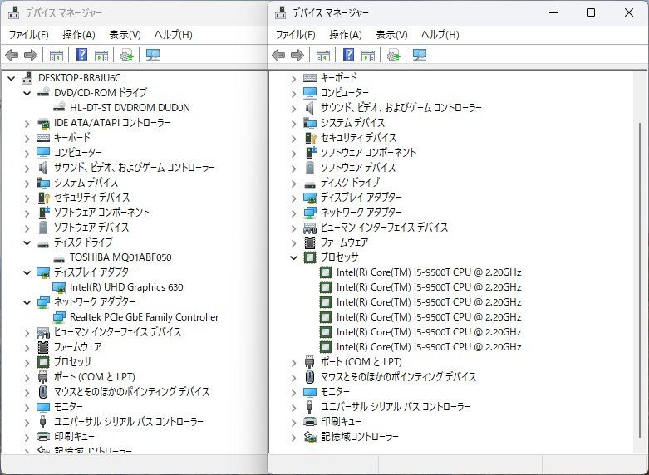Select Realtek PCIe GbE Family Controller

[x=144, y=317]
